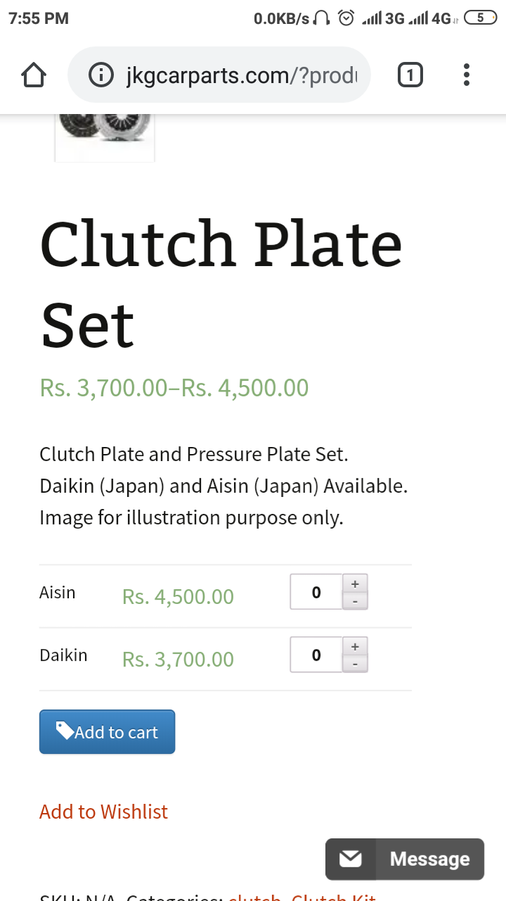Click the Add to cart button
The height and width of the screenshot is (901, 506).
click(107, 732)
